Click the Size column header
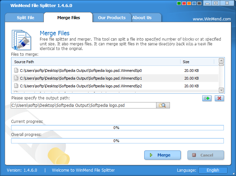The width and height of the screenshot is (236, 176). point(197,62)
